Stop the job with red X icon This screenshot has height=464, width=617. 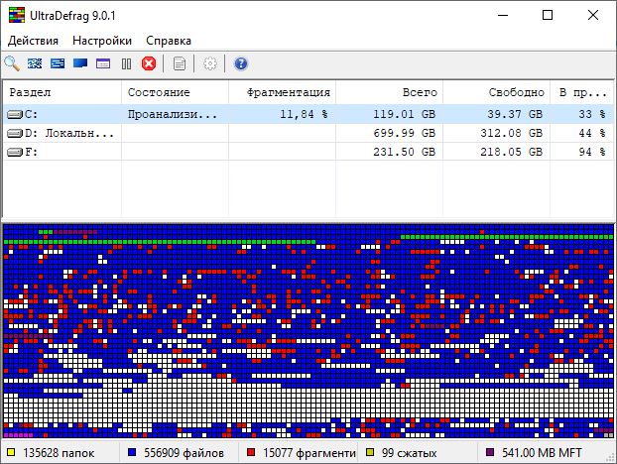point(149,64)
